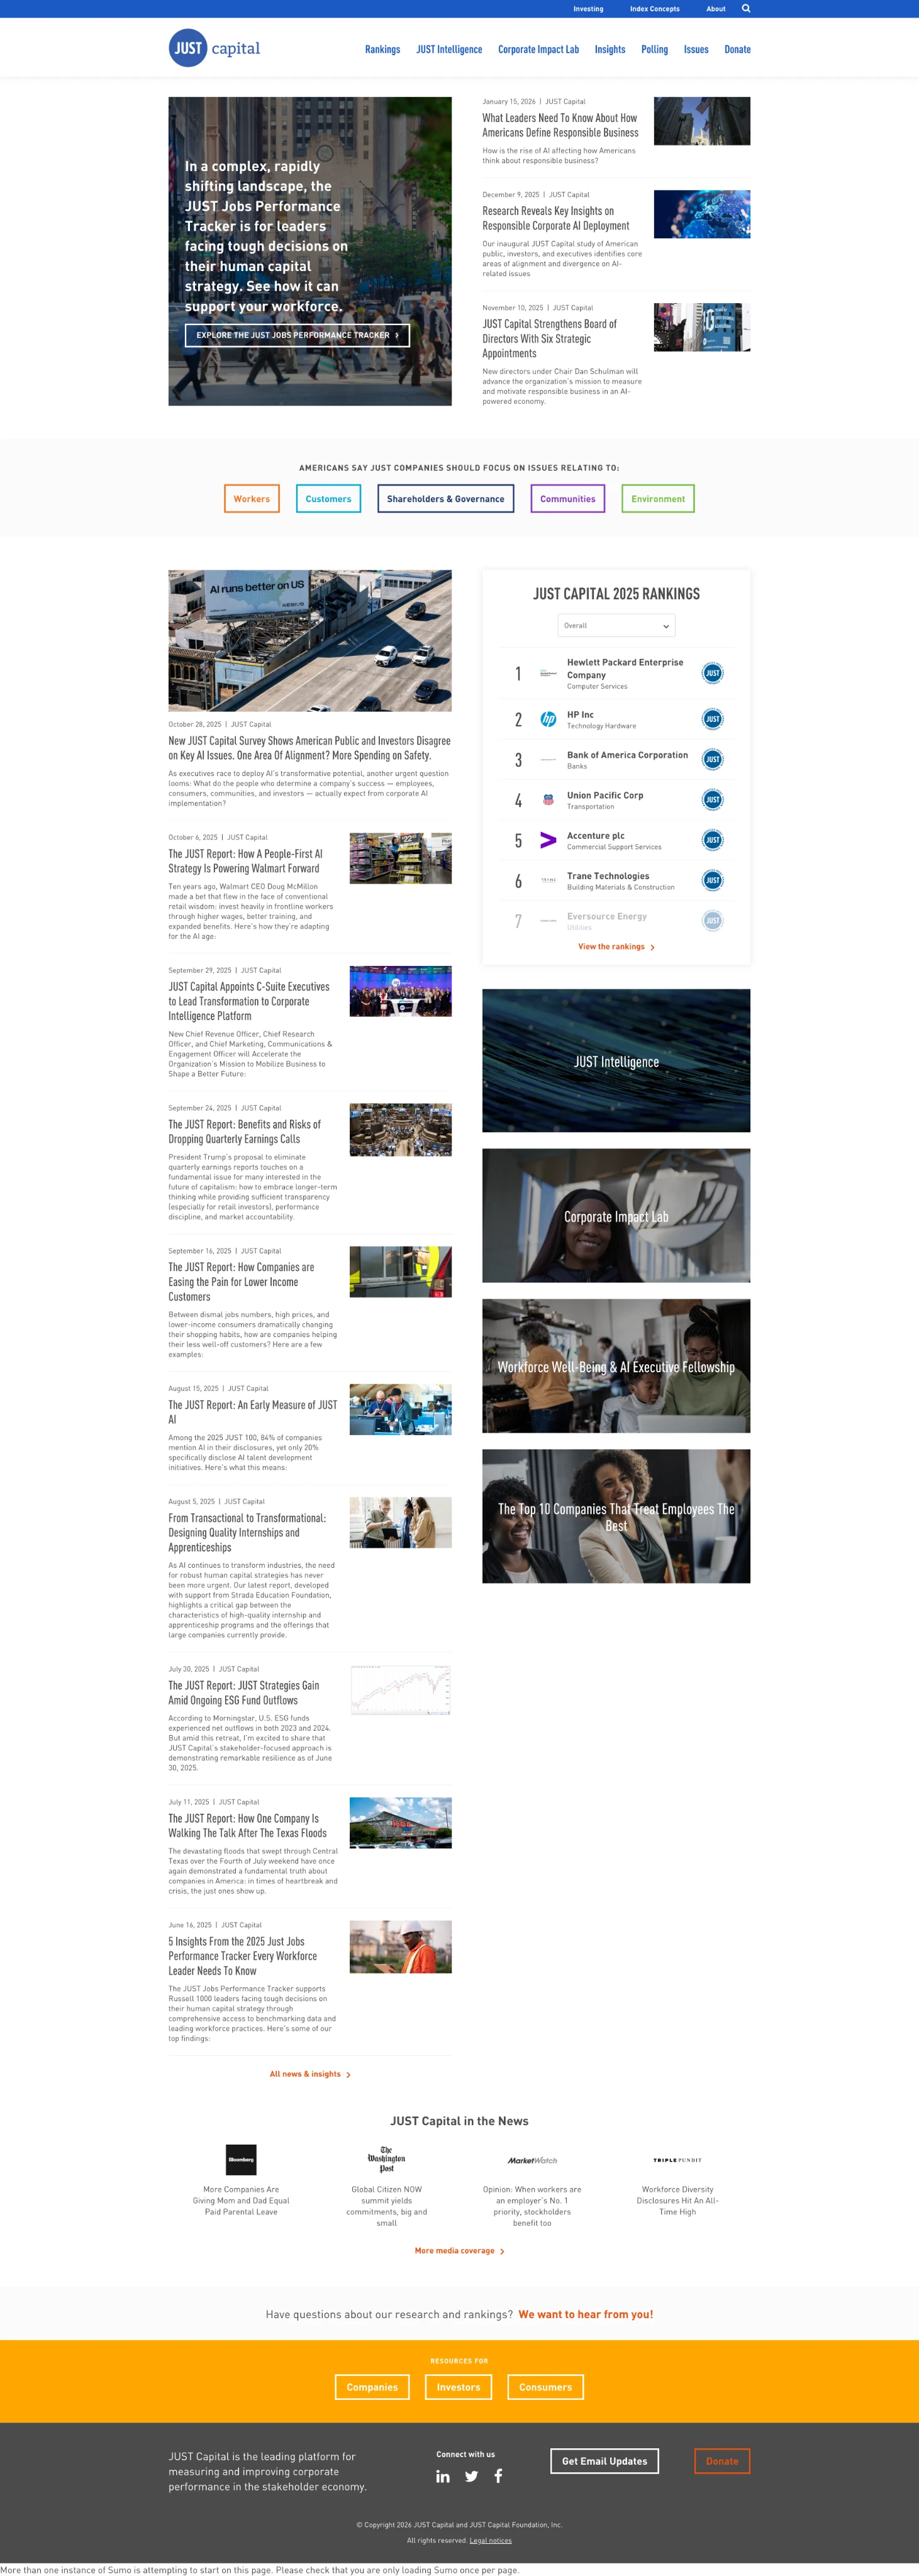Open the Facebook icon in the footer
Viewport: 919px width, 2576px height.
[x=498, y=2476]
